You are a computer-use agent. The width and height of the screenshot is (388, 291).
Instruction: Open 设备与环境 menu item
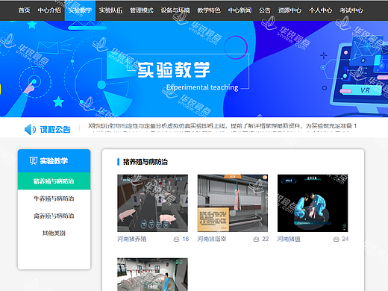(x=175, y=10)
